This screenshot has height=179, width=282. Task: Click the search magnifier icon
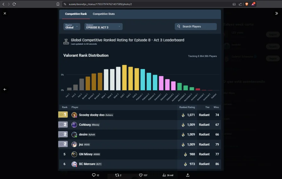click(179, 26)
